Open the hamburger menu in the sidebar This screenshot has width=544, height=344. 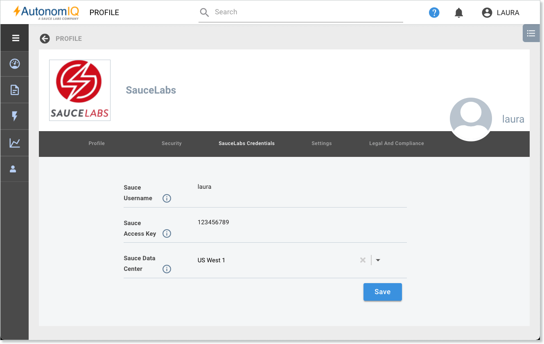click(16, 38)
